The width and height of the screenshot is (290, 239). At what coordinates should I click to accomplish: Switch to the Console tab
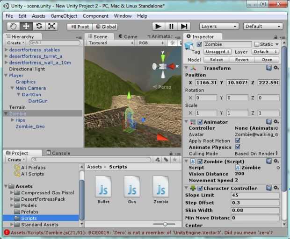click(x=58, y=153)
